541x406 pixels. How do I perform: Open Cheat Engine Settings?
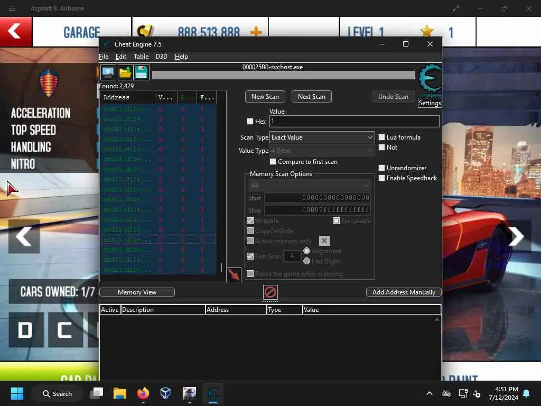pos(430,103)
